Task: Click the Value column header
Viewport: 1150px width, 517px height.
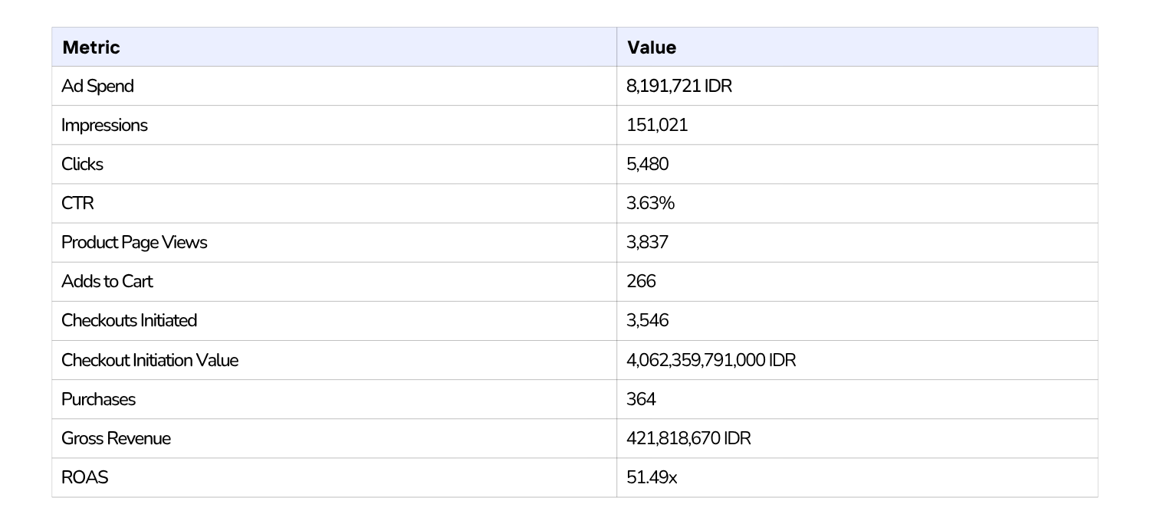Action: click(652, 47)
